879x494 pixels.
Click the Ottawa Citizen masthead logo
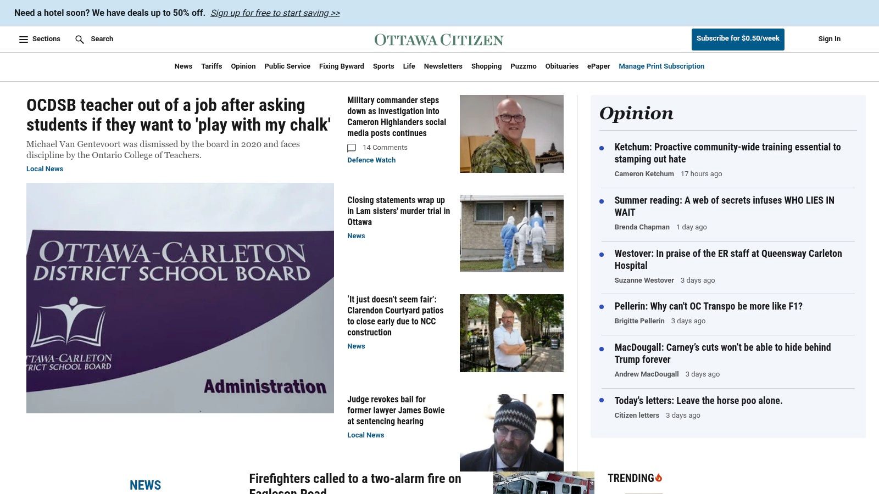click(x=438, y=39)
